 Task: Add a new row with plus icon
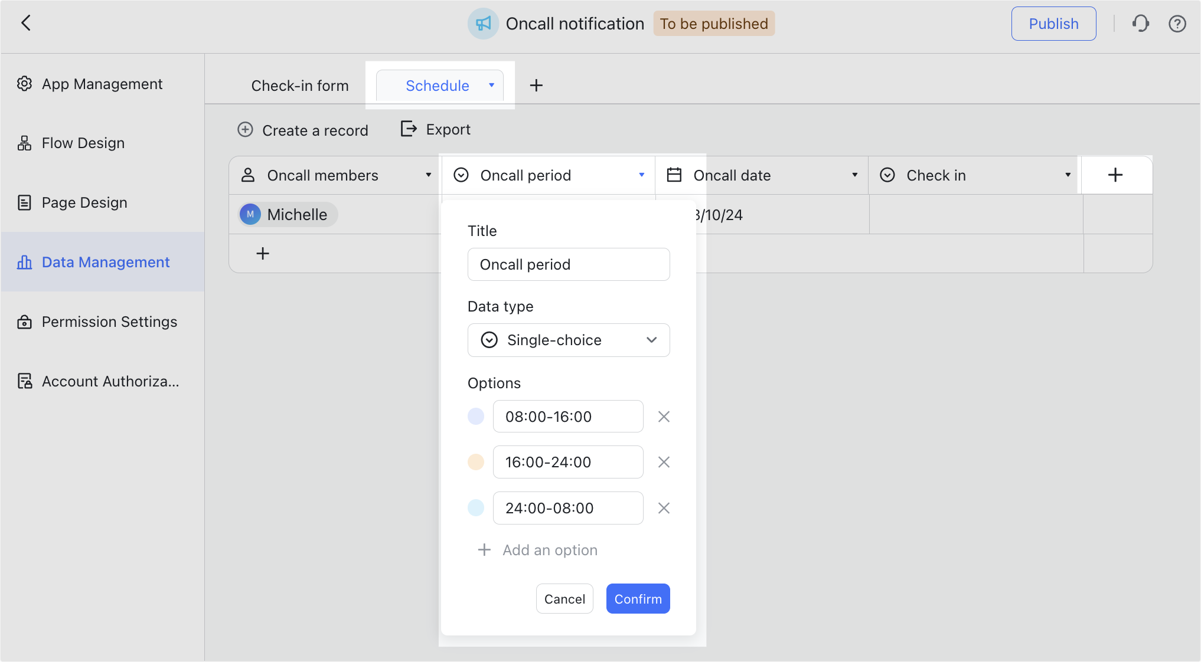click(x=263, y=254)
